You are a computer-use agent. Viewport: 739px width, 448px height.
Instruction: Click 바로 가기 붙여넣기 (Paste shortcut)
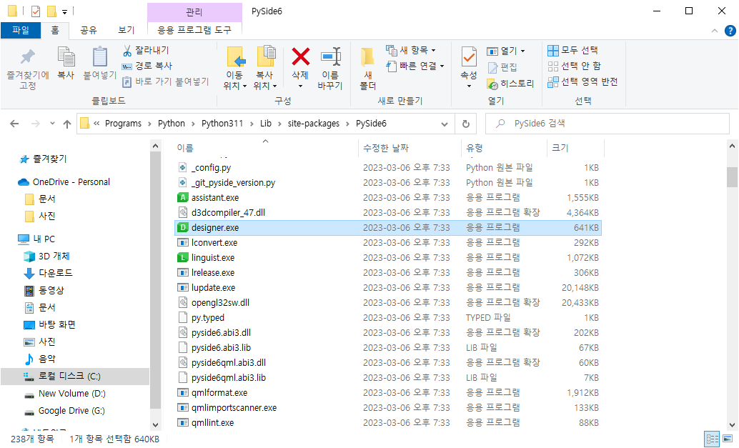tap(165, 81)
